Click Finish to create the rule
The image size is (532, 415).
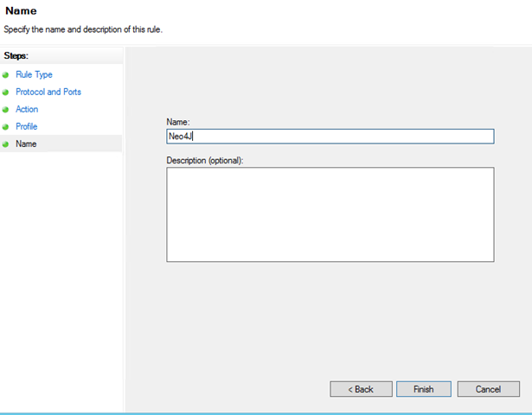pos(423,389)
